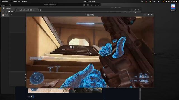Image resolution: width=179 pixels, height=100 pixels.
Task: Open a new browser tab with the plus button
Action: [x=40, y=10]
